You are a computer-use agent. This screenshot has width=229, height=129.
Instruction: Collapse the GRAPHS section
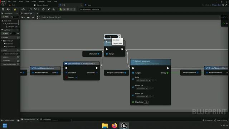point(2,38)
